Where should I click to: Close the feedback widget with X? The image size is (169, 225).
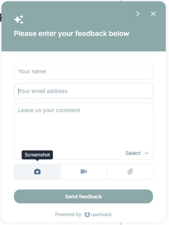pos(153,14)
